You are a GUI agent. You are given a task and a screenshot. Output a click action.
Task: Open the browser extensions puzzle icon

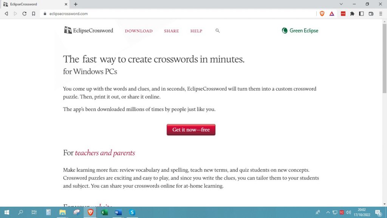tap(353, 14)
